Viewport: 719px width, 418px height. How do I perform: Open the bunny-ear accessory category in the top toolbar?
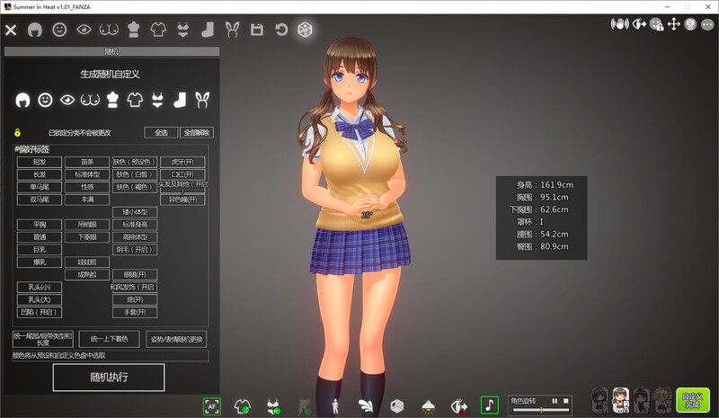click(x=233, y=30)
